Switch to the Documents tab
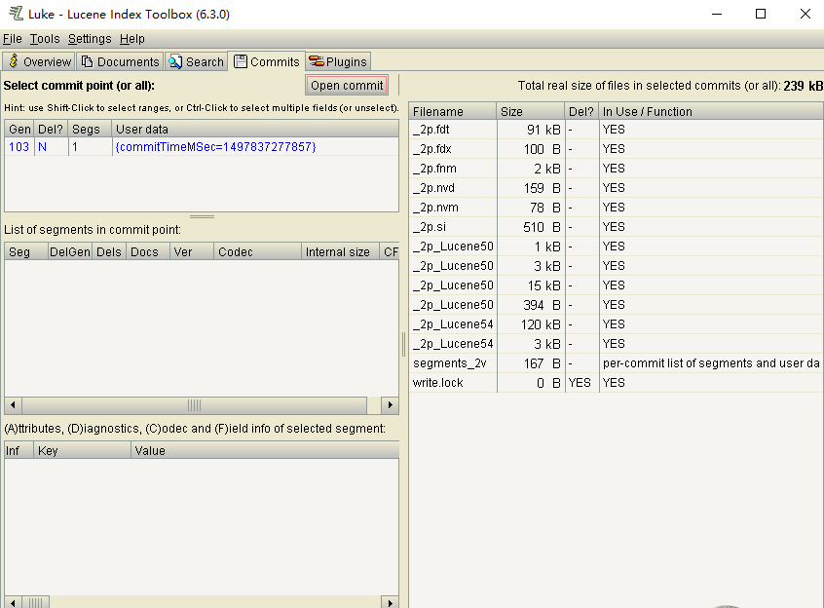824x608 pixels. click(x=121, y=61)
